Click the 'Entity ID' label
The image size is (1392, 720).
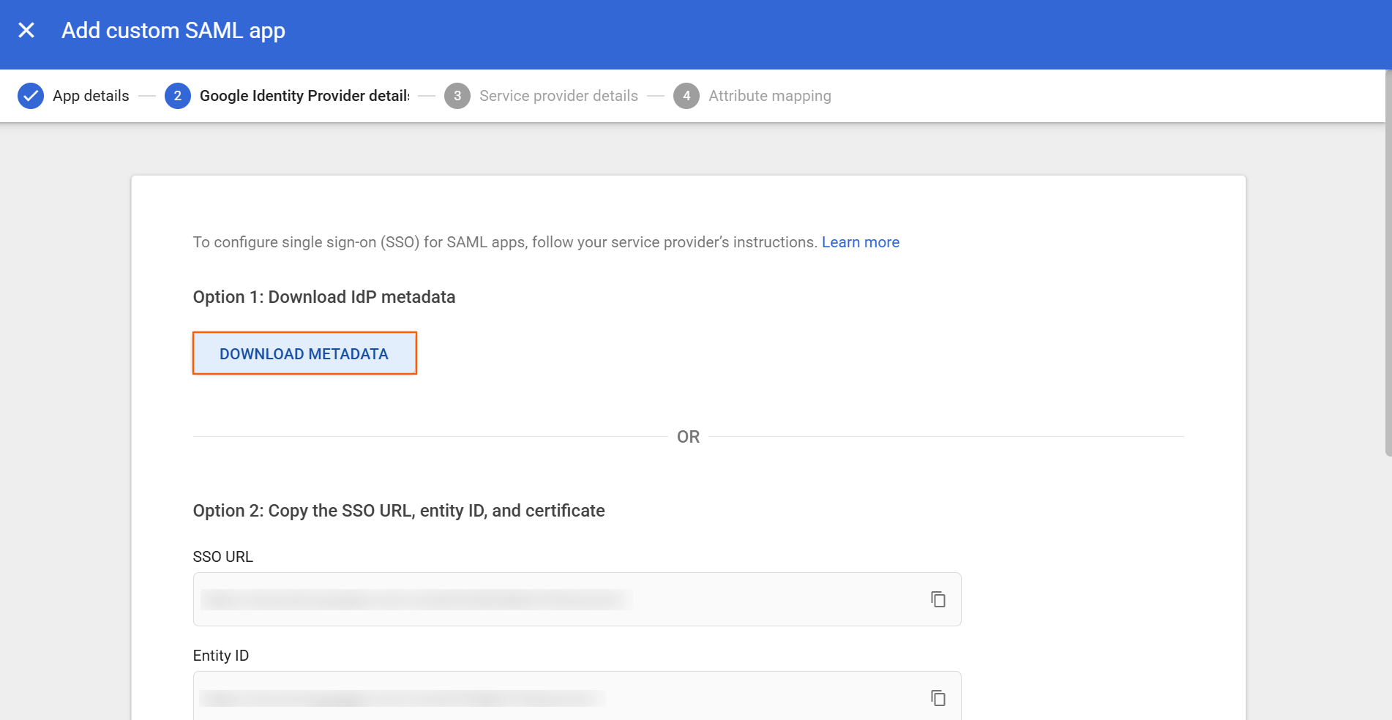[x=221, y=656]
